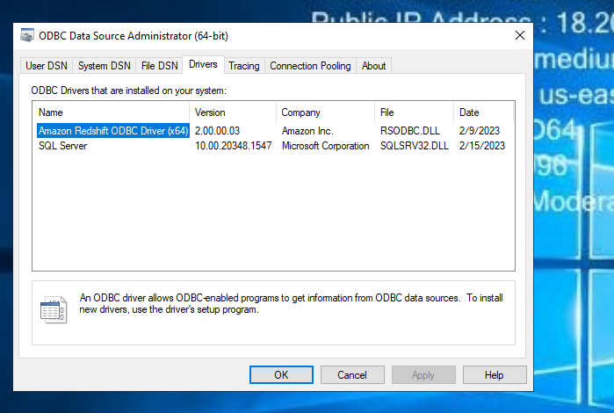Click the Microsoft Corporation company cell

pos(325,146)
